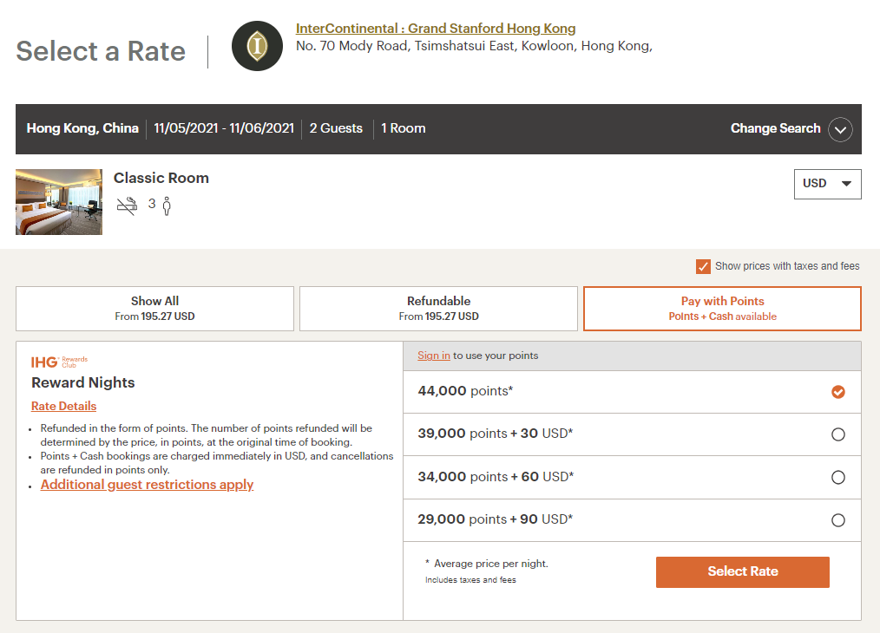Click the guest occupancy person icon
This screenshot has width=880, height=633.
(166, 205)
